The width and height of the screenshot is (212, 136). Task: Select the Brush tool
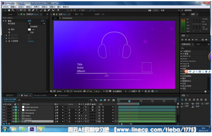[x=41, y=10]
